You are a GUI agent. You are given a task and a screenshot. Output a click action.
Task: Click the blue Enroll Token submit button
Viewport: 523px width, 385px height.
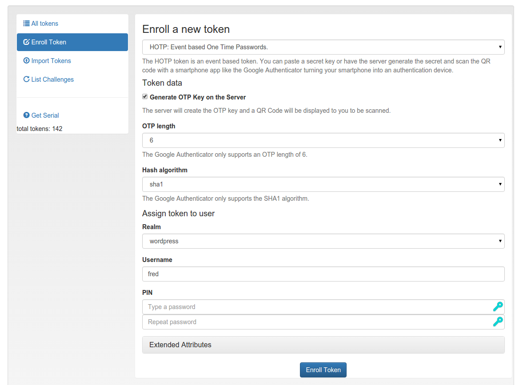[323, 370]
